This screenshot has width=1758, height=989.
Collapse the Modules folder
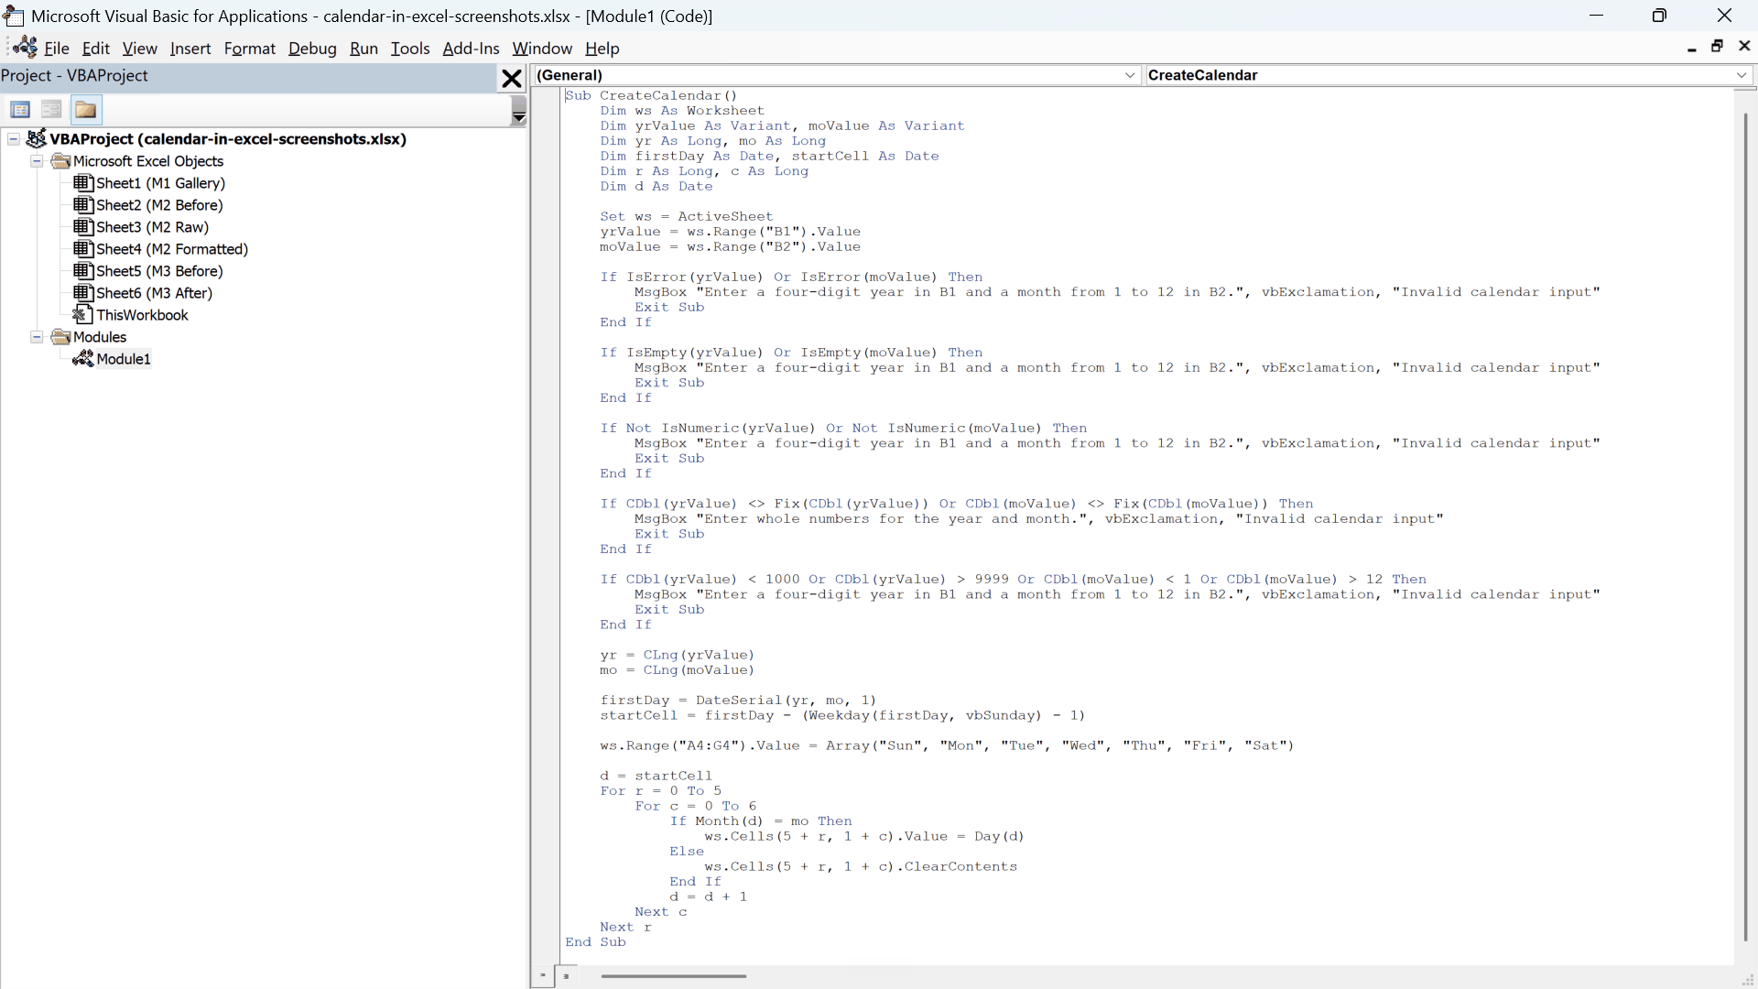coord(37,337)
